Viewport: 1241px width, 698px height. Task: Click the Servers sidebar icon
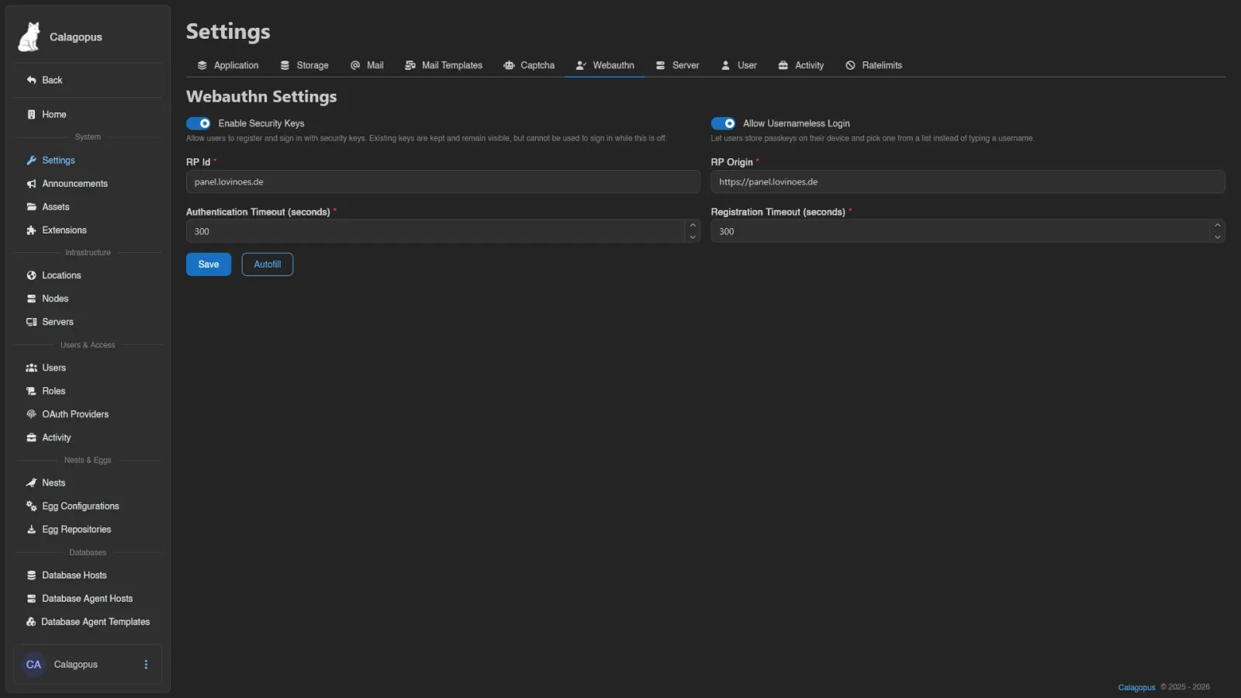tap(32, 322)
